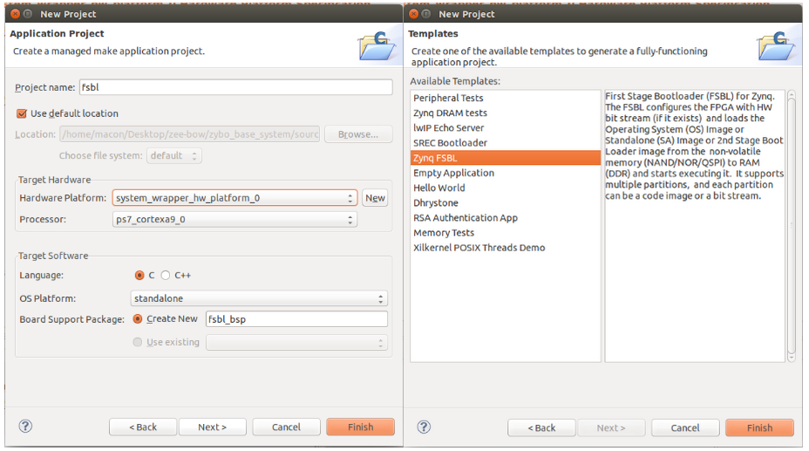Select Memory Tests template
Viewport: 809px width, 451px height.
(506, 233)
